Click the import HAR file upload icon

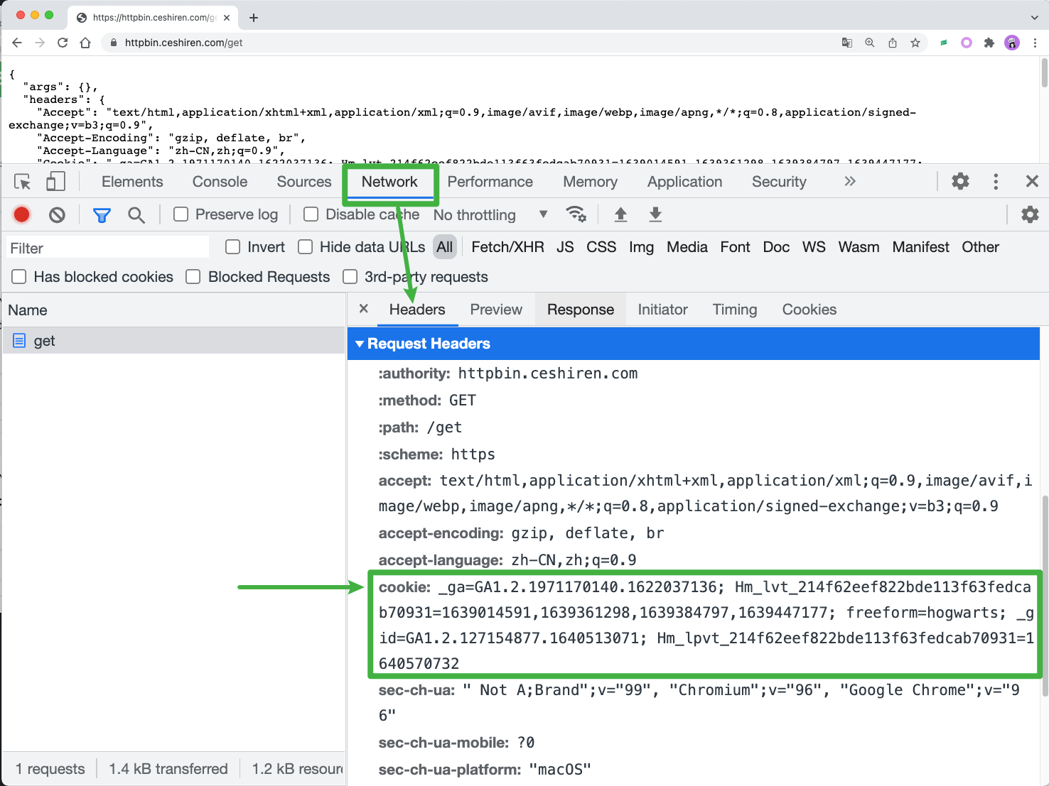620,214
